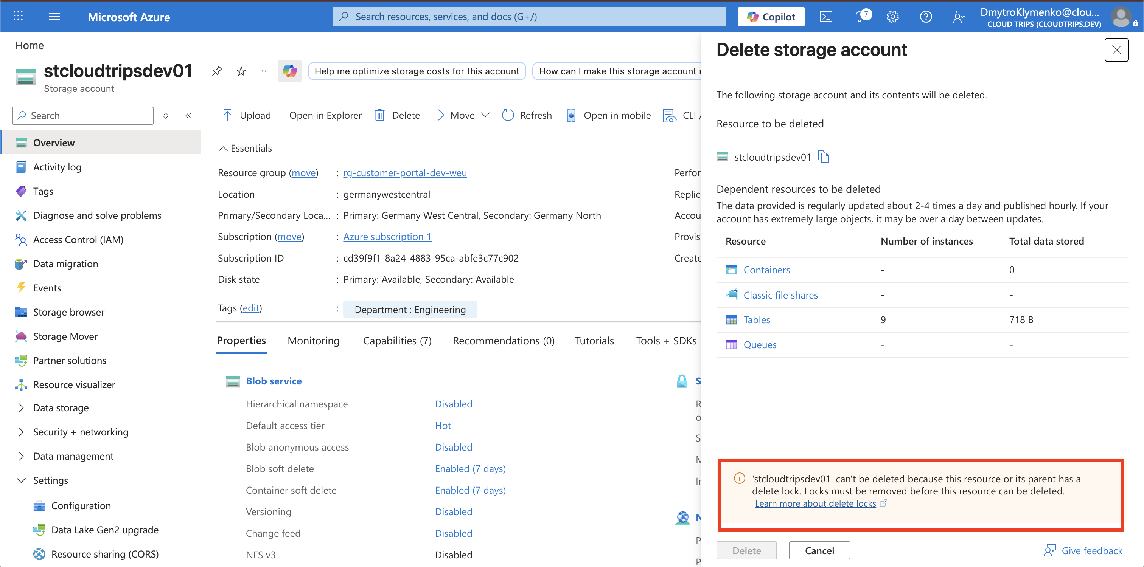Screen dimensions: 1144x567
Task: Open Events in sidebar
Action: coord(47,288)
